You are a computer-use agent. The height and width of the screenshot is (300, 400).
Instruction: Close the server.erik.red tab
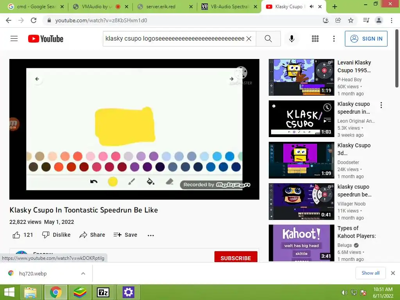(191, 7)
